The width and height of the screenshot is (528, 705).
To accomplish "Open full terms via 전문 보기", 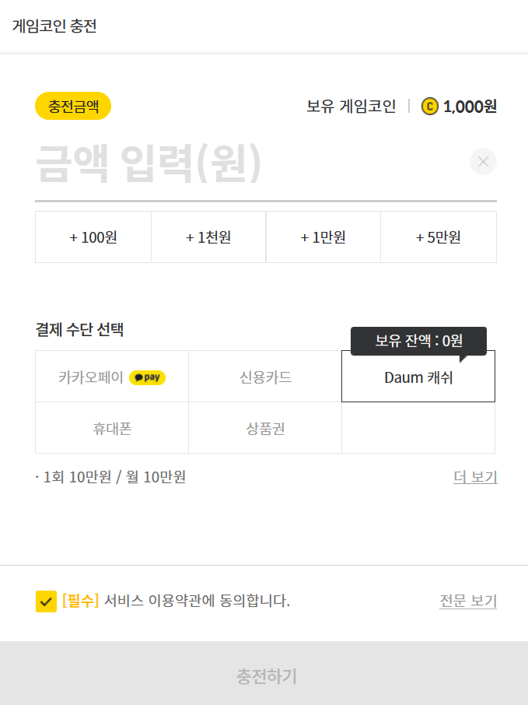I will [468, 602].
